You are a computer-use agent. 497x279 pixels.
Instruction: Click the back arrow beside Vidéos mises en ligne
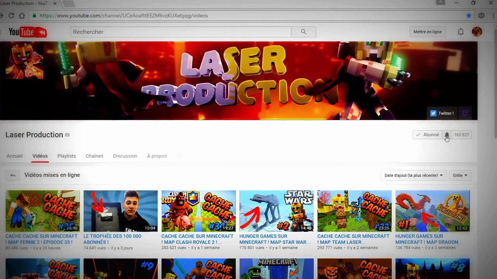pos(13,175)
